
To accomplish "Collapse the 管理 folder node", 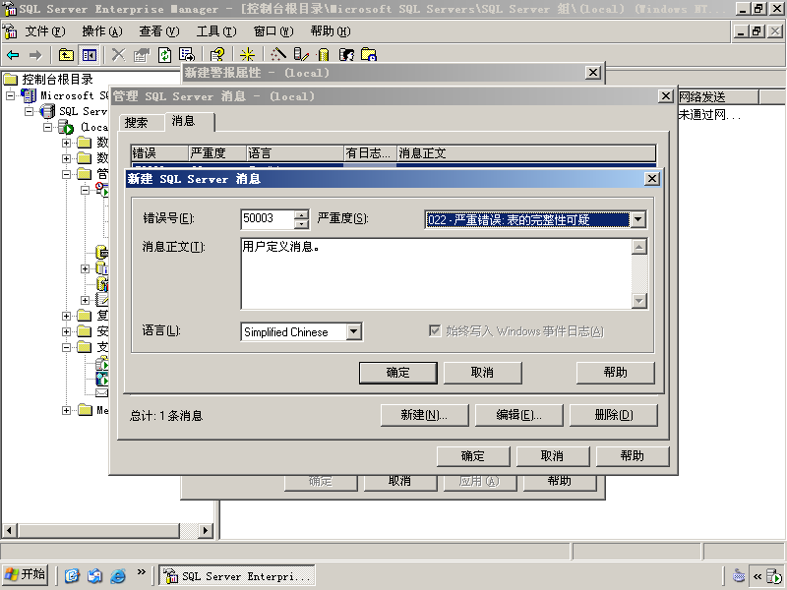I will [66, 174].
